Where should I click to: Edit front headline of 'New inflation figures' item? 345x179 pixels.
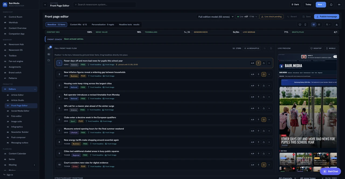[95, 76]
